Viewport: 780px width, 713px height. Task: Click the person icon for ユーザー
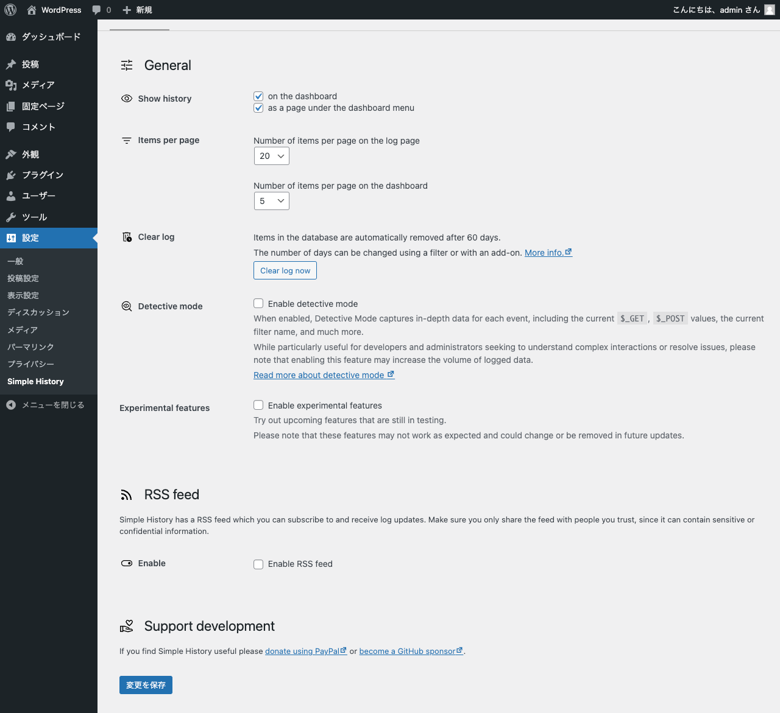pyautogui.click(x=11, y=195)
